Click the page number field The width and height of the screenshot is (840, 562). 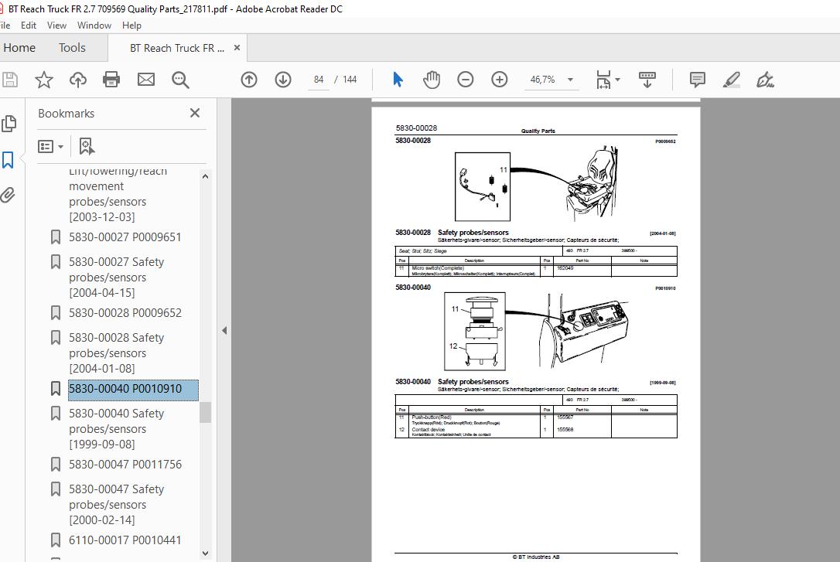tap(319, 80)
